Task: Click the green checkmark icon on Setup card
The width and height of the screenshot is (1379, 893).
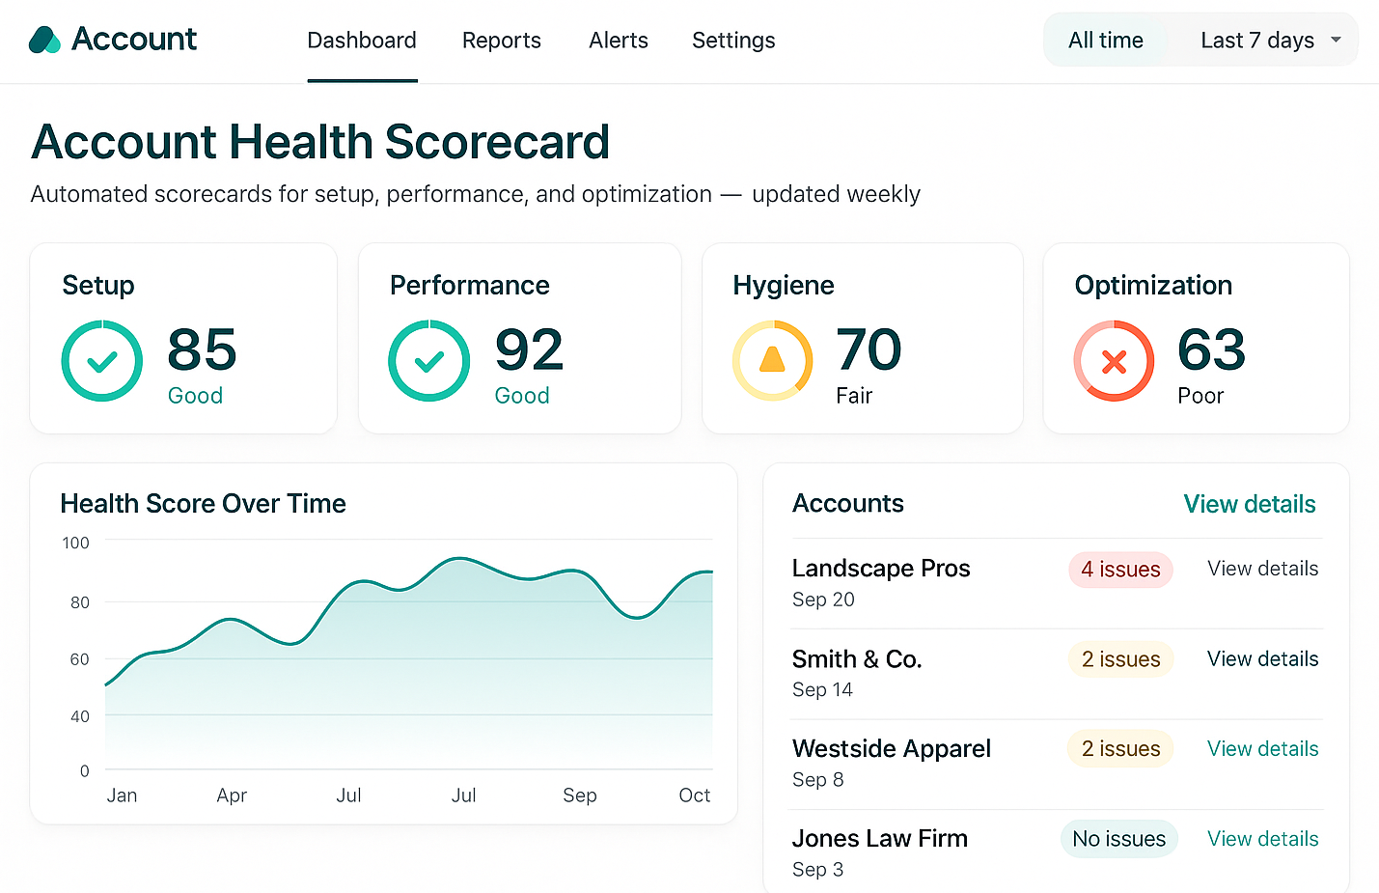Action: 101,361
